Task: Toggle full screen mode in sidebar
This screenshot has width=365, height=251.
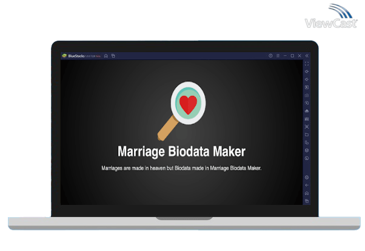Action: [x=307, y=64]
